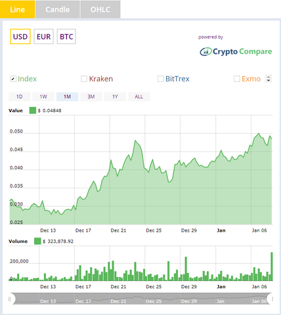Uncheck the Index checkbox
This screenshot has width=281, height=315.
tap(13, 79)
